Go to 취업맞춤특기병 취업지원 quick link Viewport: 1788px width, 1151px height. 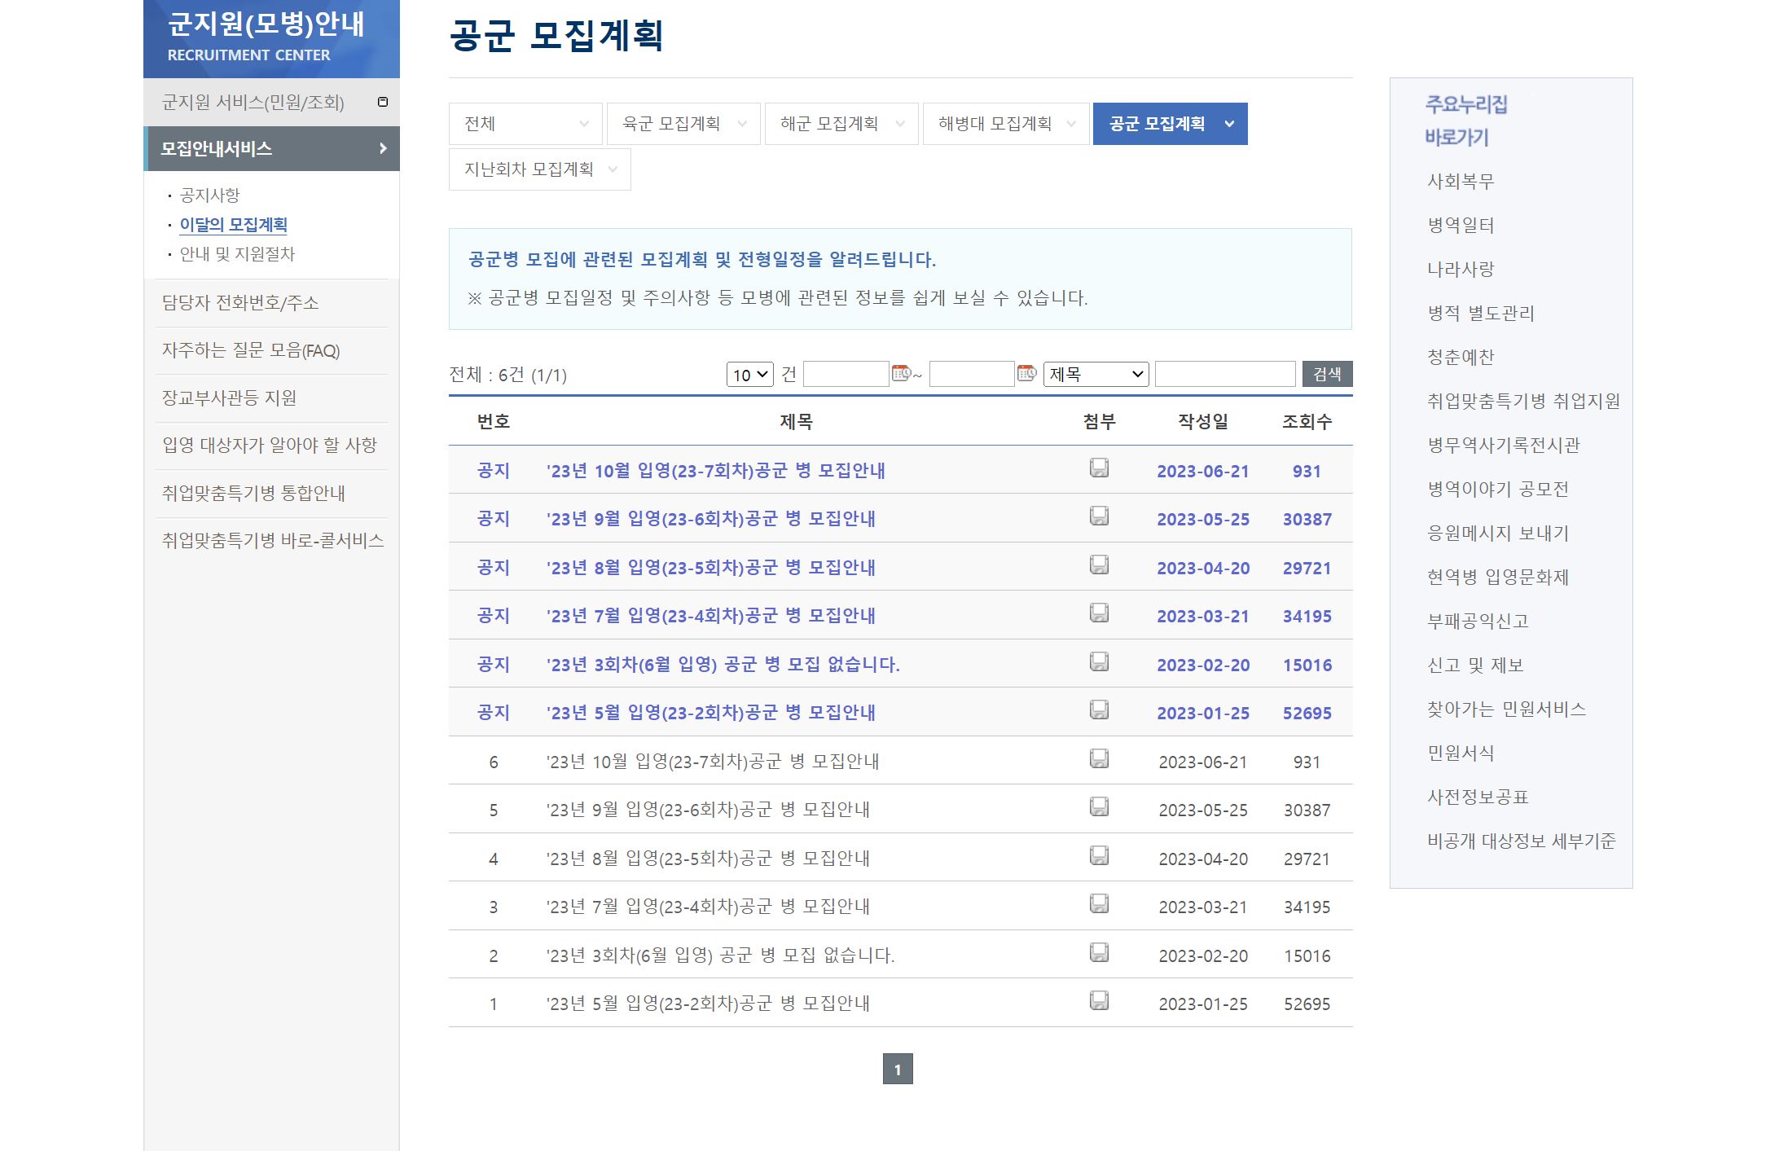pos(1523,402)
